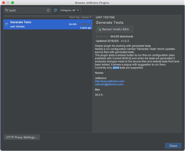
Task: Click the restart icon beside Restart IntelliJ IDEA
Action: (x=99, y=29)
